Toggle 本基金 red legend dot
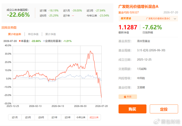 coord(20,41)
